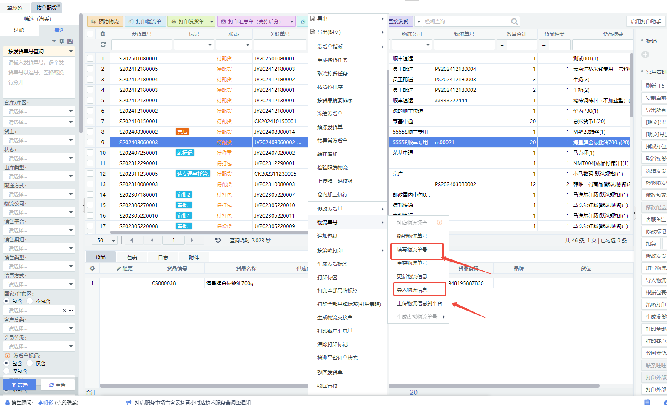The height and width of the screenshot is (407, 667).
Task: Open the 按发货单号查询 query type dropdown
Action: pyautogui.click(x=39, y=51)
